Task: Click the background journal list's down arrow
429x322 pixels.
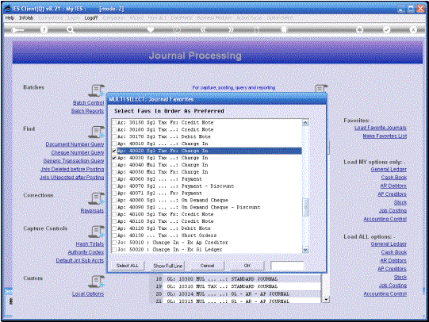Action: click(x=326, y=300)
